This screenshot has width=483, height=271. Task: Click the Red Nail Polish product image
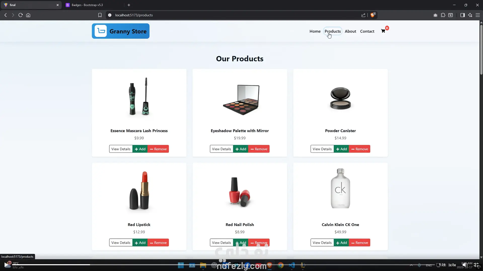240,192
